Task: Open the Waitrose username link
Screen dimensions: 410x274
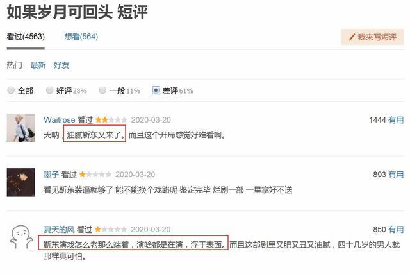Action: click(60, 120)
